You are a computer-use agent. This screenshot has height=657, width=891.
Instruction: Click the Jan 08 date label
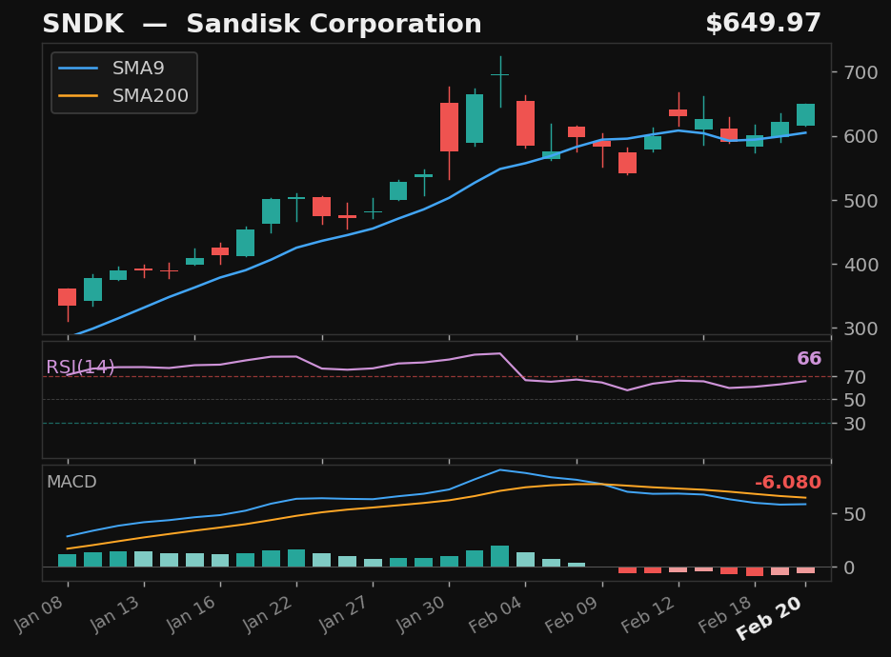click(39, 613)
